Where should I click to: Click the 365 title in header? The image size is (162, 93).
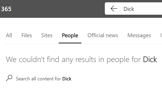pyautogui.click(x=6, y=9)
